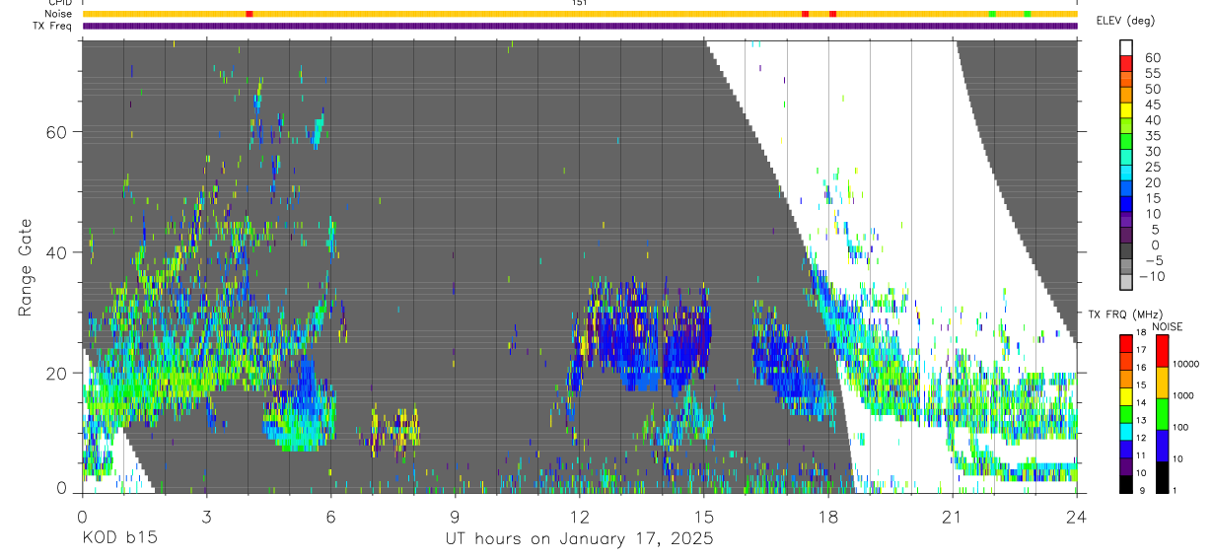Viewport: 1211px width, 559px height.
Task: Select the 'Noise' row label at top
Action: (x=59, y=14)
